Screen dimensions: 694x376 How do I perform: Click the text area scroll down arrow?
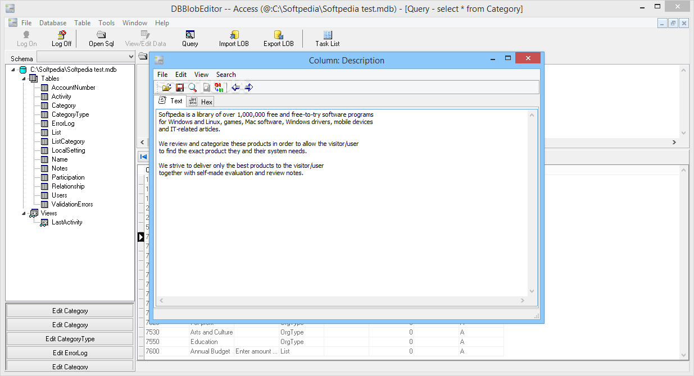532,291
